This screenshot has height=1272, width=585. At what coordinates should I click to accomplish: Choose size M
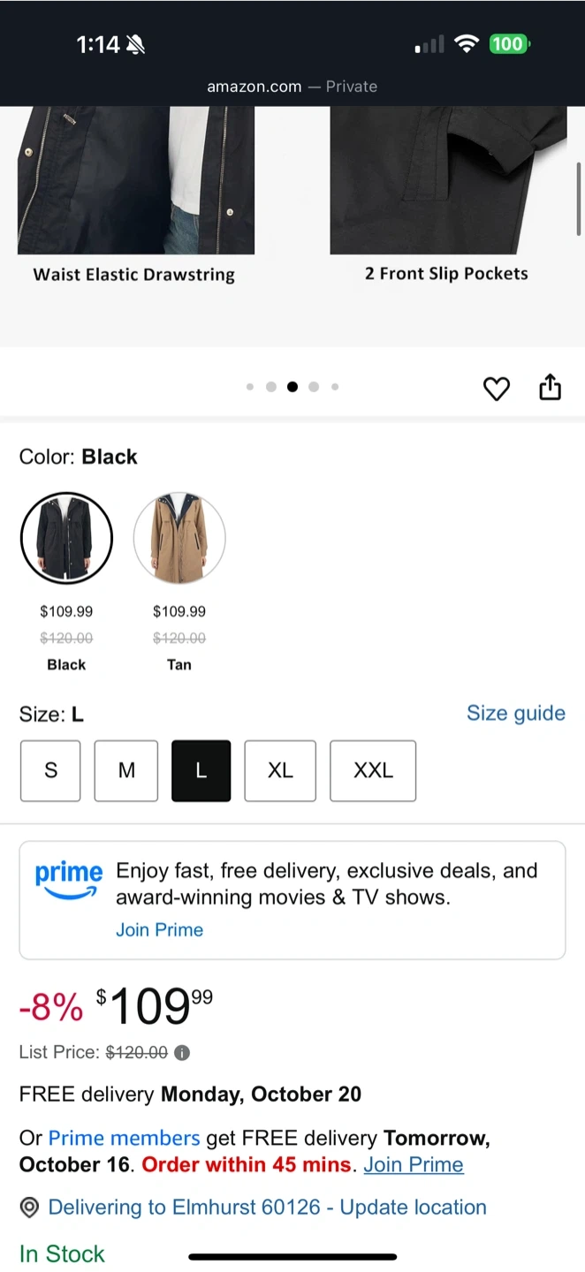point(126,770)
